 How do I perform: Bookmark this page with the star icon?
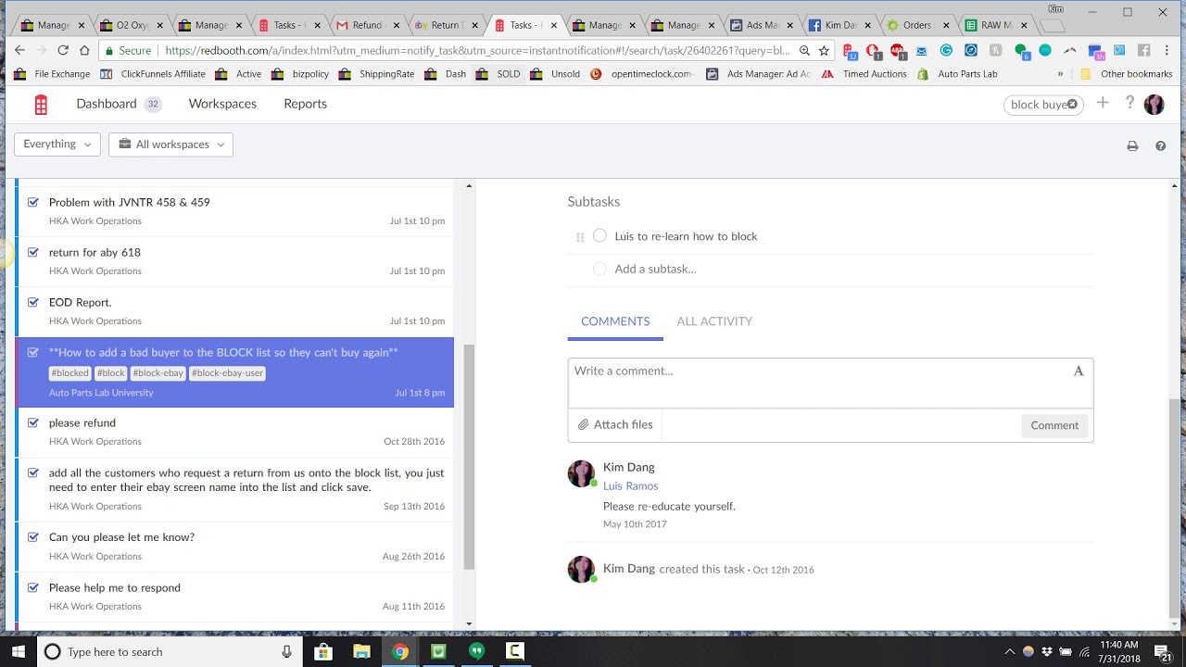tap(824, 51)
